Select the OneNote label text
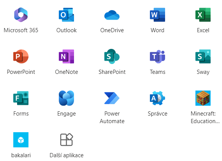 (66, 72)
